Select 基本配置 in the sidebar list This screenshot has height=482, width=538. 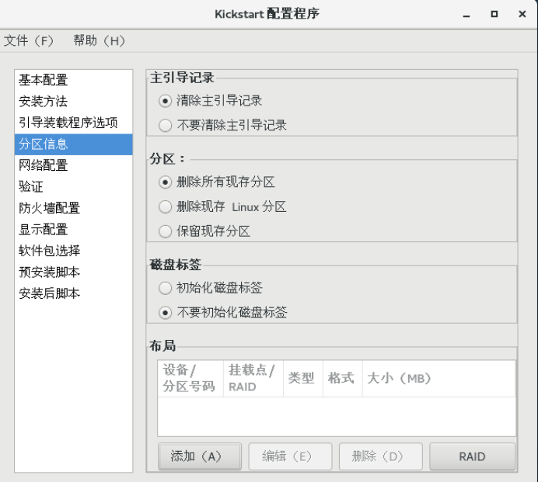click(x=73, y=80)
